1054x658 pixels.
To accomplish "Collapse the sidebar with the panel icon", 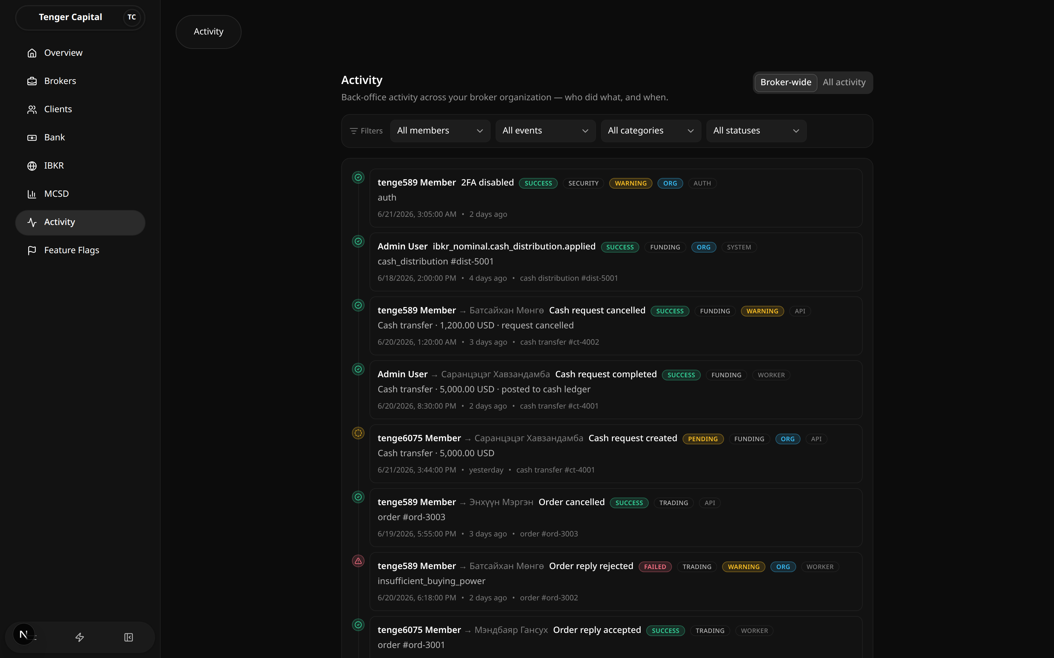I will (129, 637).
